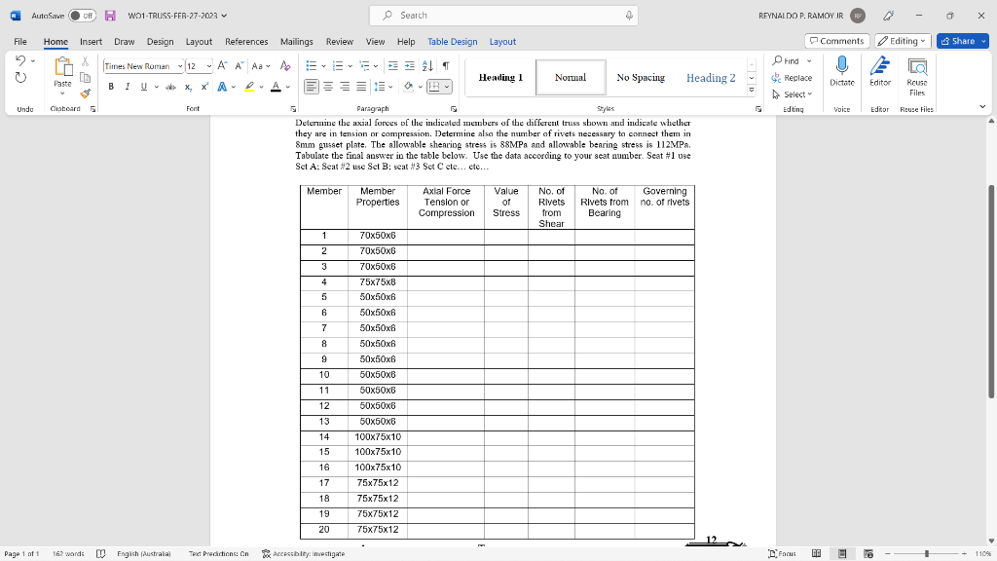Screen dimensions: 997x561
Task: Open the table Layout tab
Action: coord(502,41)
